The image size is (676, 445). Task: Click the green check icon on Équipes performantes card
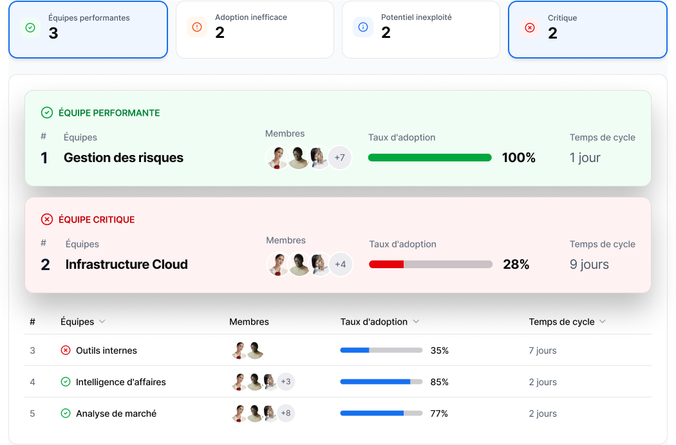click(x=30, y=28)
